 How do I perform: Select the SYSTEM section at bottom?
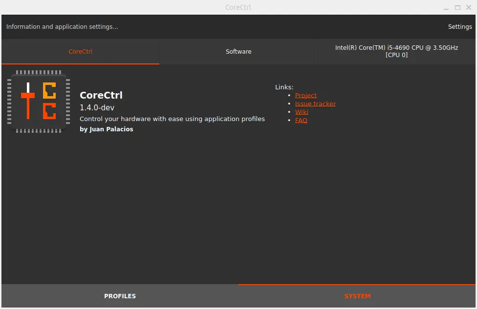pyautogui.click(x=357, y=296)
